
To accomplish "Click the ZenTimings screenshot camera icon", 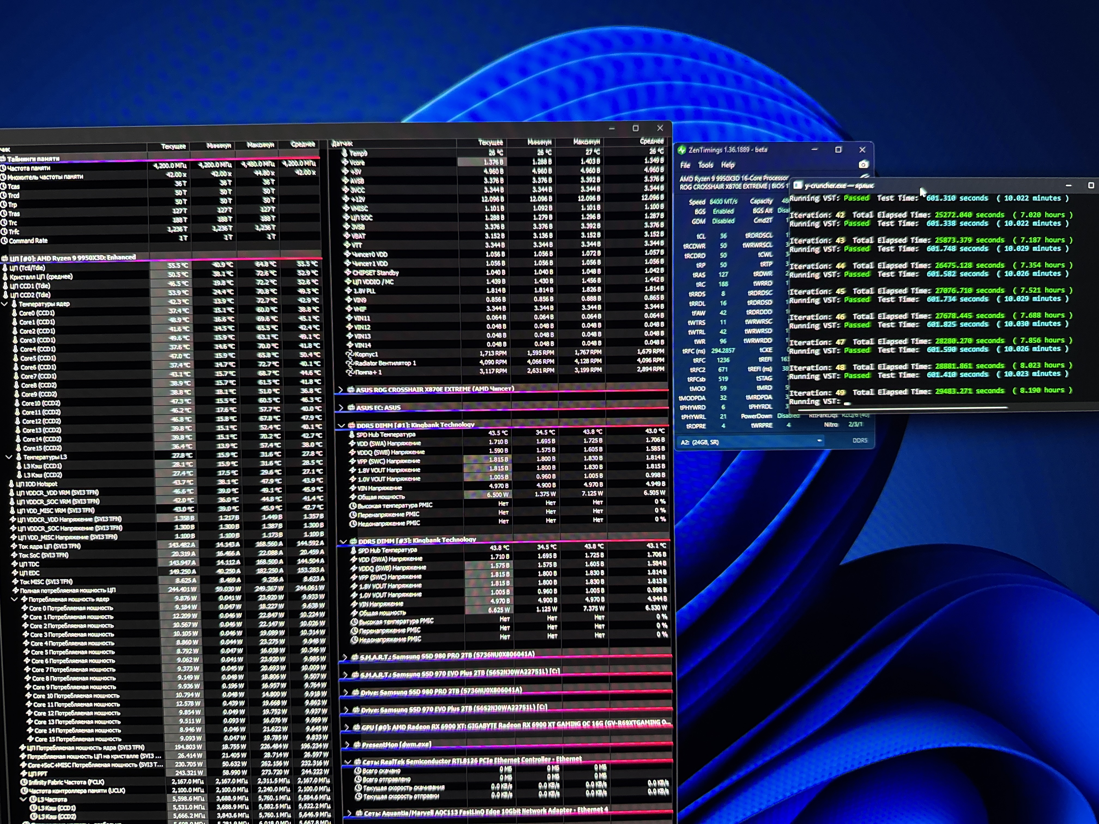I will [x=863, y=164].
